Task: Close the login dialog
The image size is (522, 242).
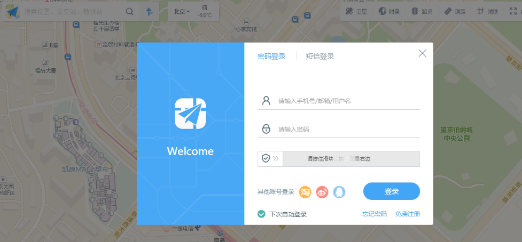Action: (422, 53)
